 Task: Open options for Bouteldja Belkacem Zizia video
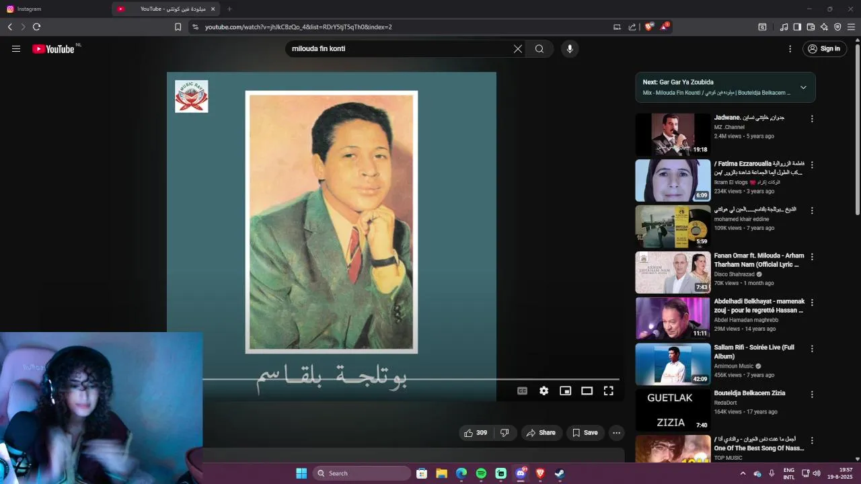[x=812, y=395]
